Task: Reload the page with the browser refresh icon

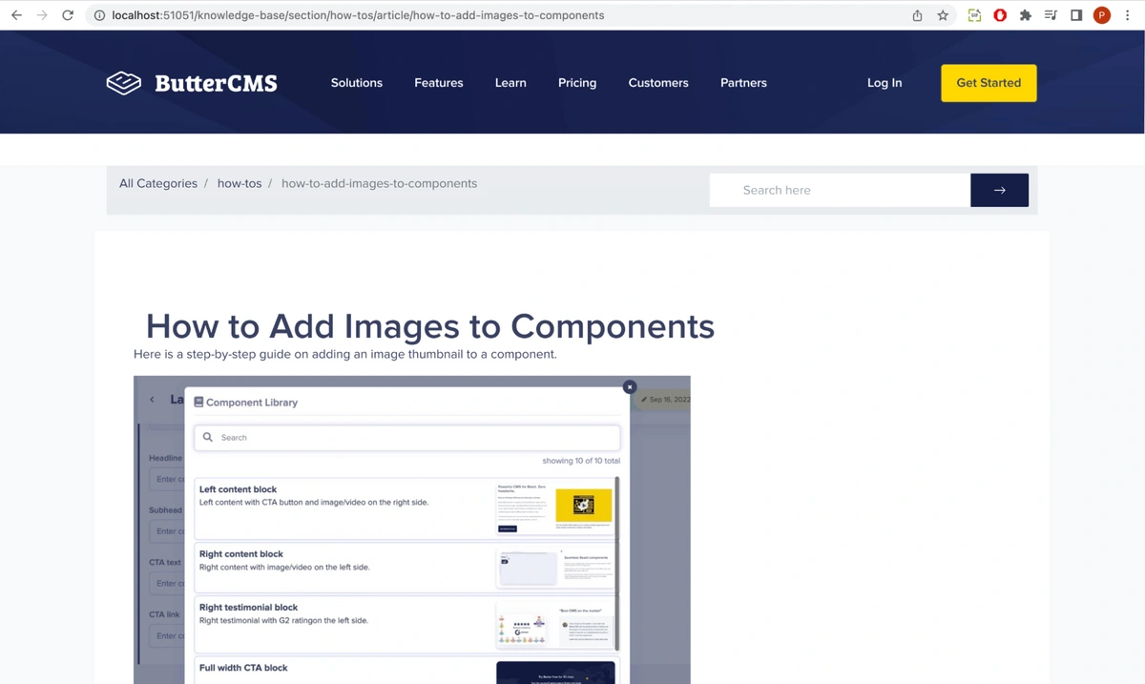Action: (67, 15)
